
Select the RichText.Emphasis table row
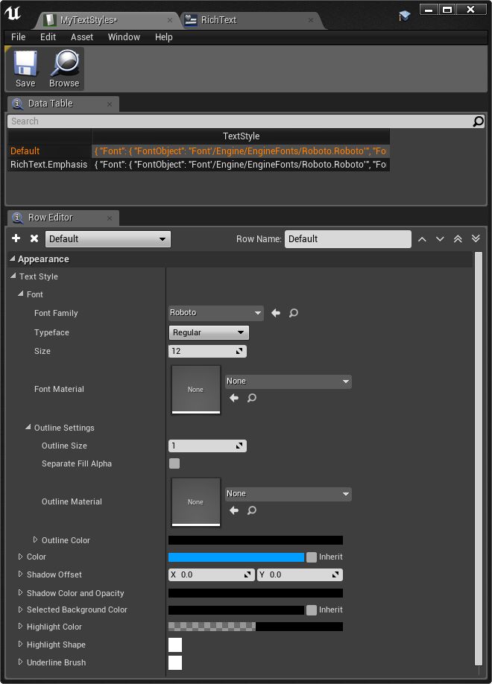coord(48,165)
